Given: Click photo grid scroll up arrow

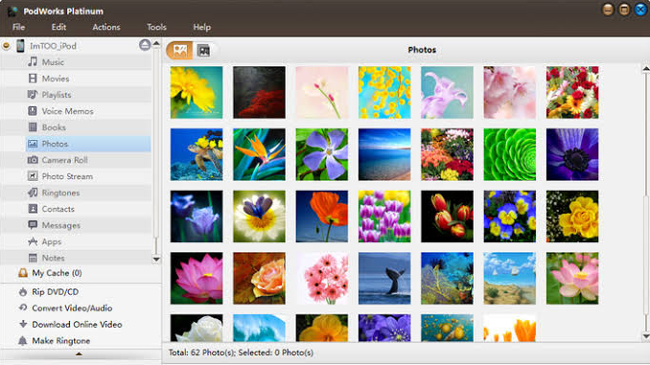Looking at the screenshot, I should [646, 69].
